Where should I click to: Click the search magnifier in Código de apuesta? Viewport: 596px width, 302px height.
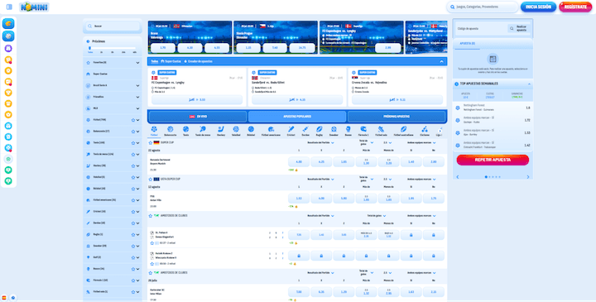point(512,28)
